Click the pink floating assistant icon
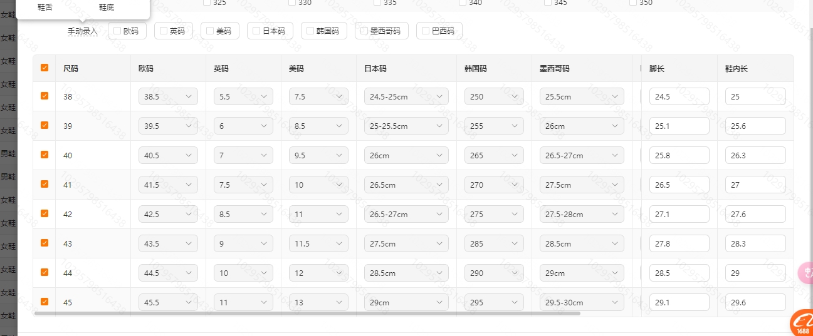The image size is (813, 336). click(x=806, y=273)
